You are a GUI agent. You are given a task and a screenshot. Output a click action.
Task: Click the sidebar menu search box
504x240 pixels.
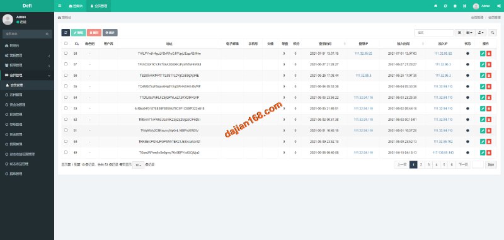point(27,34)
